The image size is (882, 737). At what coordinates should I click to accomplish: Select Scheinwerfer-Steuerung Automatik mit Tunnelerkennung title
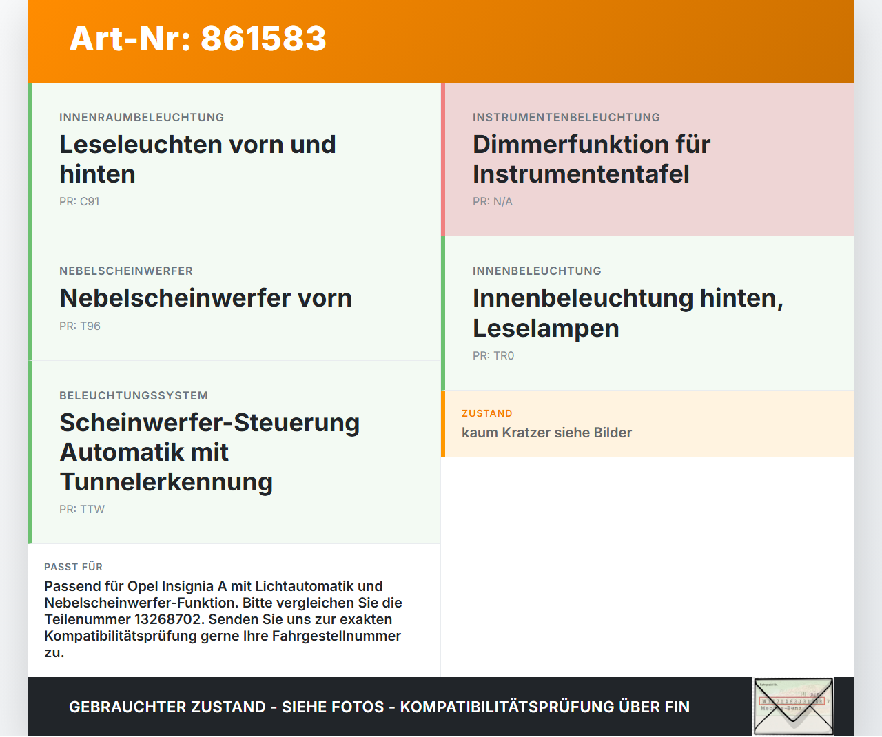209,452
